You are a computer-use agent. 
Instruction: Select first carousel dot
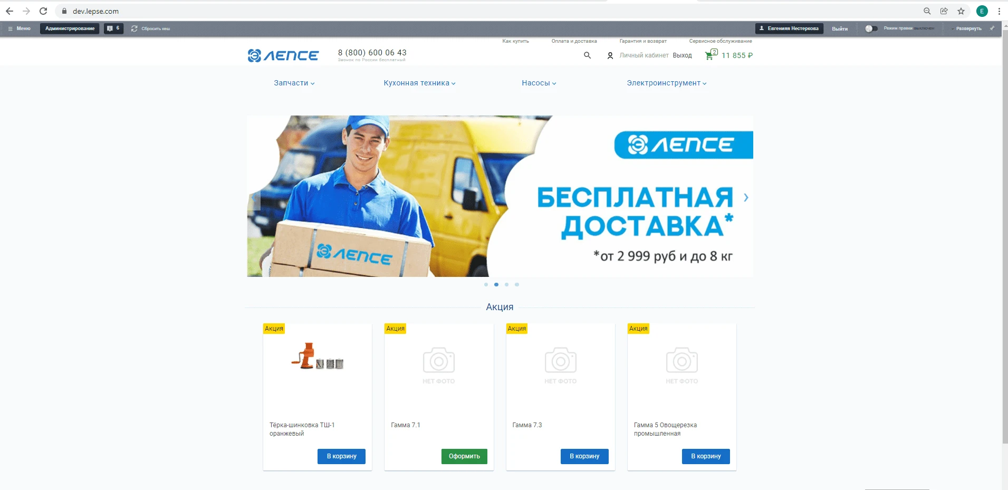[x=486, y=285]
